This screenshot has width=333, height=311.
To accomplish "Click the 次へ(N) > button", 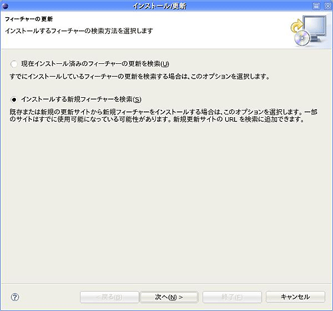I will click(169, 297).
